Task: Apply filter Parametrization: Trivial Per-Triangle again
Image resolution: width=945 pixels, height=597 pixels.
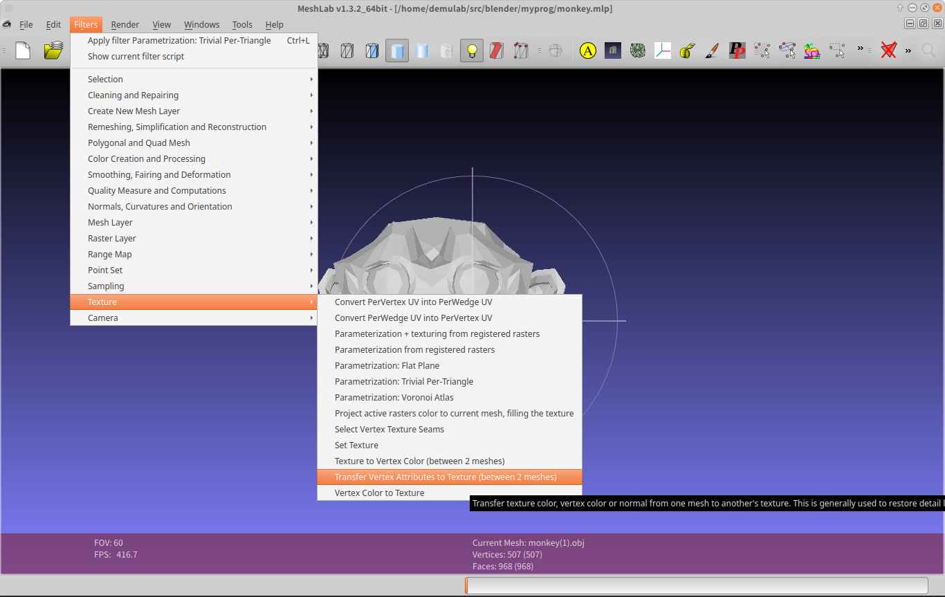Action: [x=194, y=40]
